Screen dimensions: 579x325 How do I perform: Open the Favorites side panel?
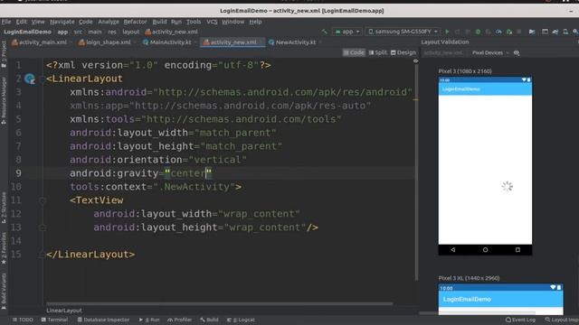(4, 248)
